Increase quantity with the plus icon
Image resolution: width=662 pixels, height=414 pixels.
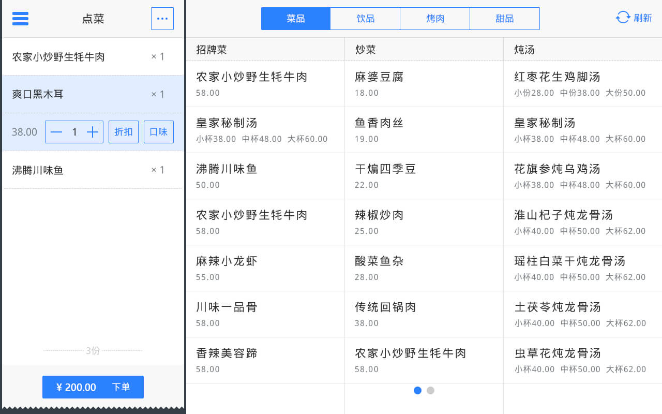[x=93, y=132]
